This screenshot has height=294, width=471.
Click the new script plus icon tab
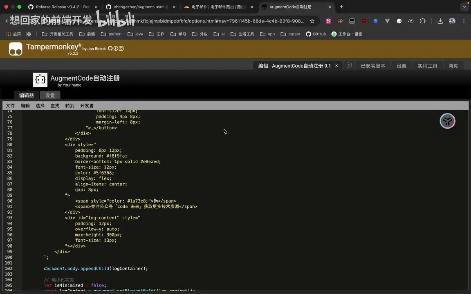pos(349,65)
